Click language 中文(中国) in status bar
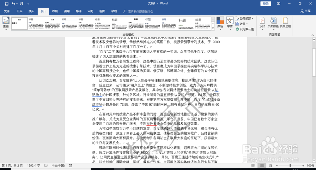This screenshot has width=316, height=170. (x=58, y=166)
